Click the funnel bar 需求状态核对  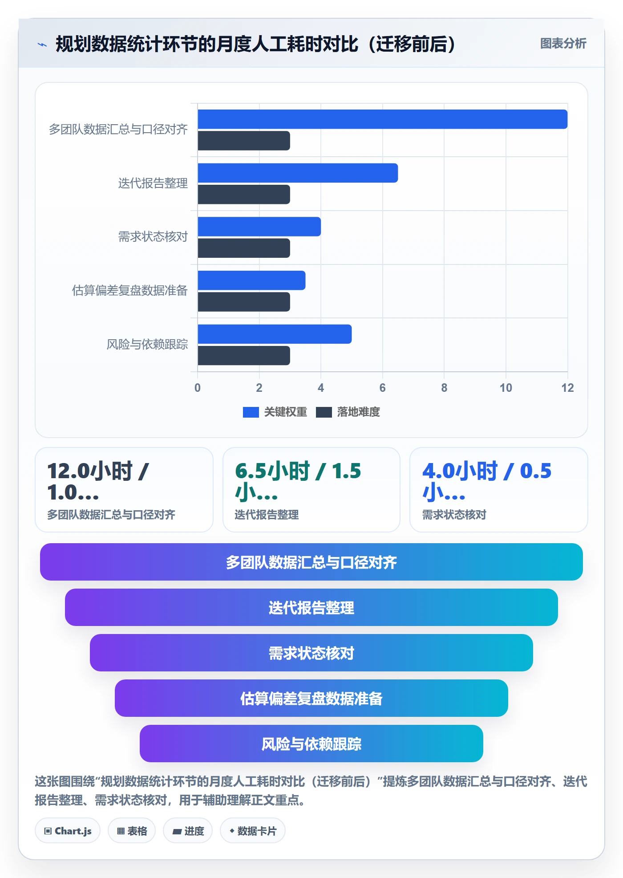tap(311, 653)
